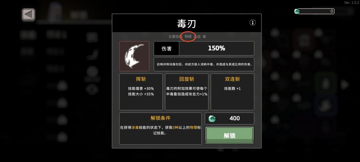This screenshot has height=162, width=360.
Task: Click the dimmed right arrow next page
Action: (345, 85)
